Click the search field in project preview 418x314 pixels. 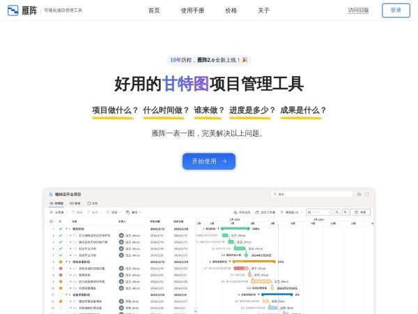(x=311, y=194)
